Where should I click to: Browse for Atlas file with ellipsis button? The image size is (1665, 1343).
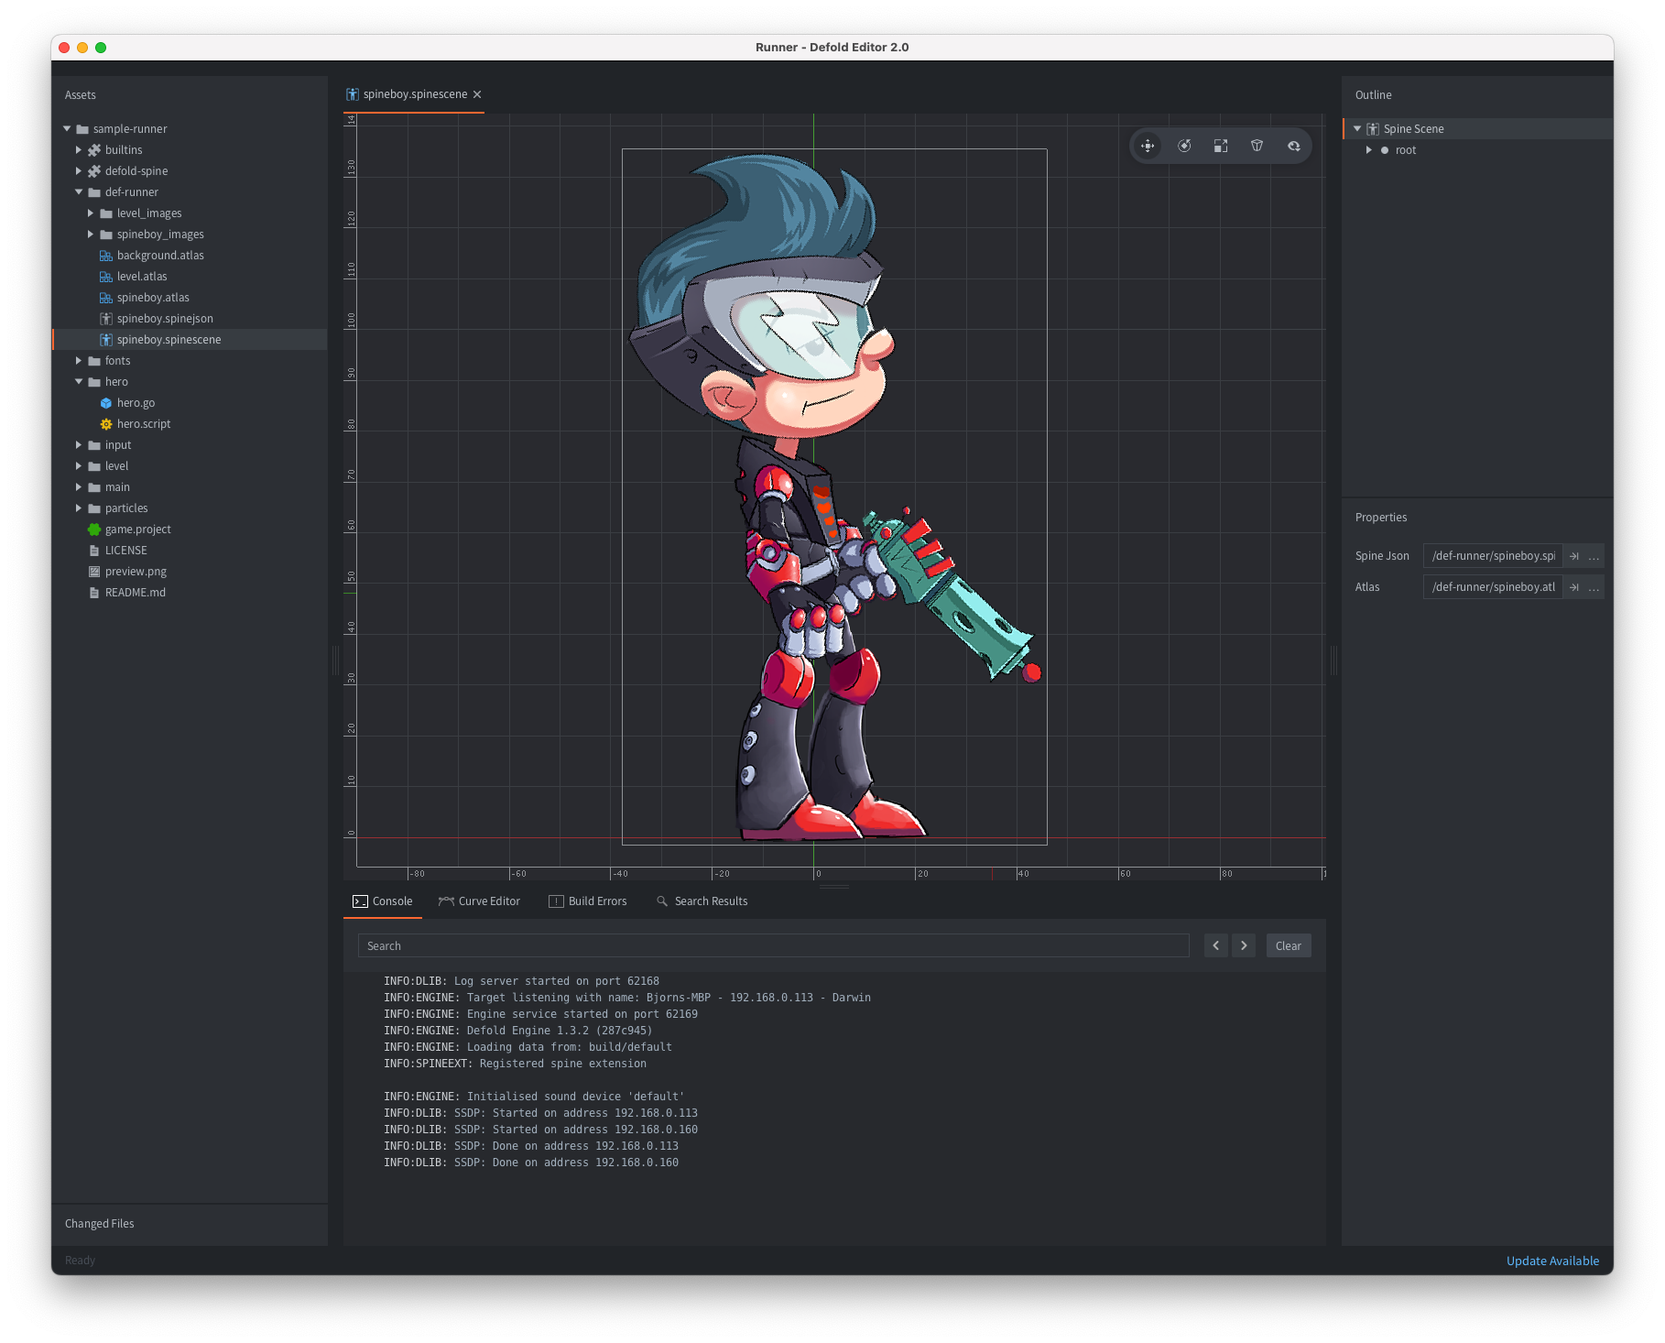click(1594, 587)
